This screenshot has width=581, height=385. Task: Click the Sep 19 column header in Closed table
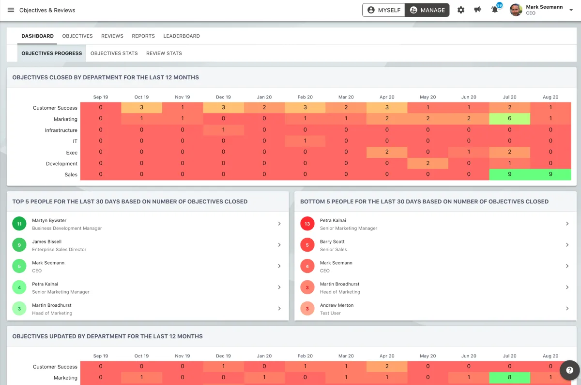[101, 97]
